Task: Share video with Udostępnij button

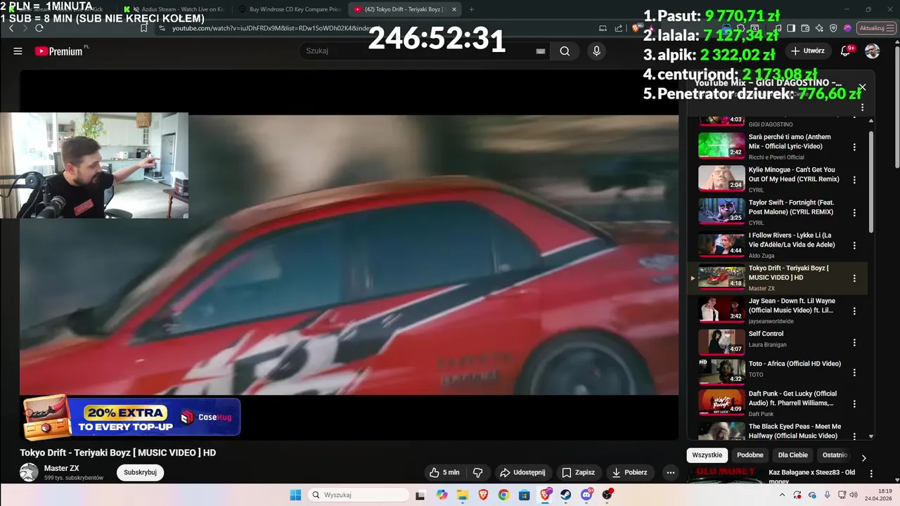Action: point(522,472)
